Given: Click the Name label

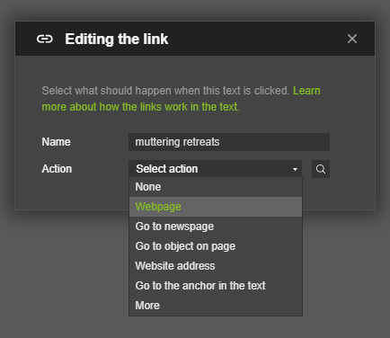Looking at the screenshot, I should coord(56,142).
